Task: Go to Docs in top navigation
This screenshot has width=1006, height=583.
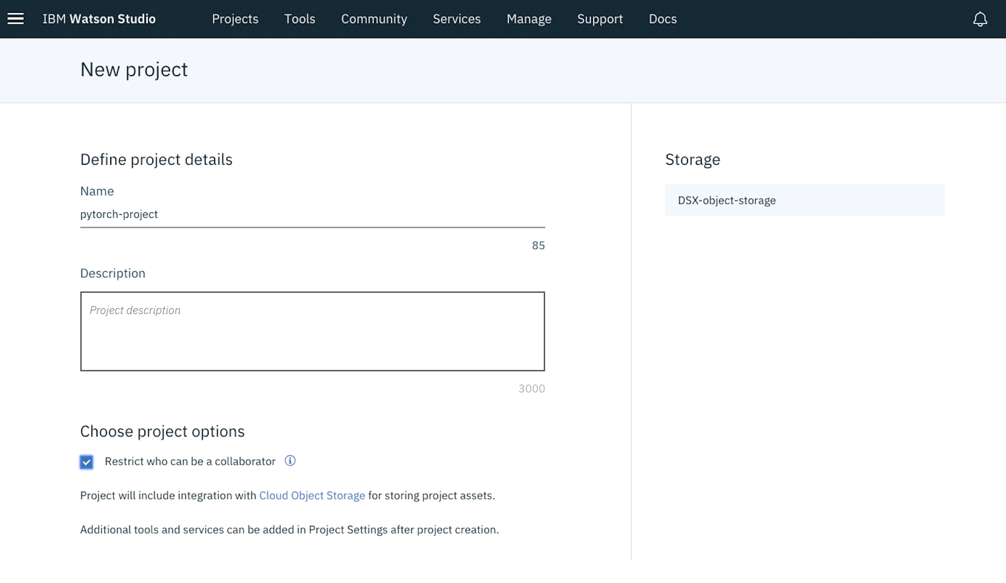Action: pyautogui.click(x=662, y=19)
